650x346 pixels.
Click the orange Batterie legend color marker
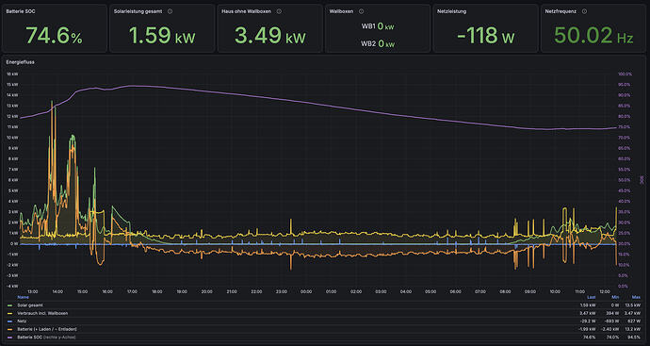10,329
